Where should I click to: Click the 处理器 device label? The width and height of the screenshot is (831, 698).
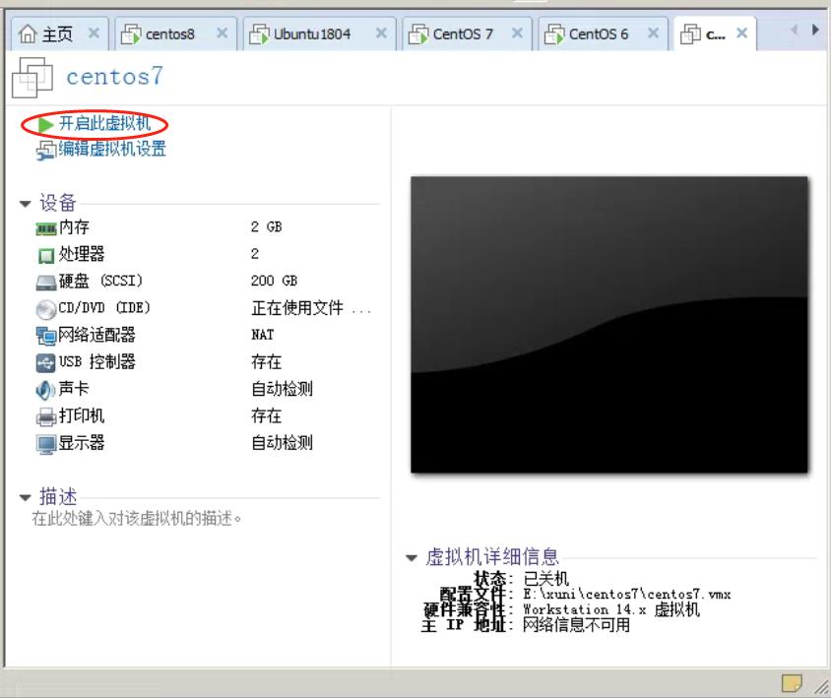82,254
